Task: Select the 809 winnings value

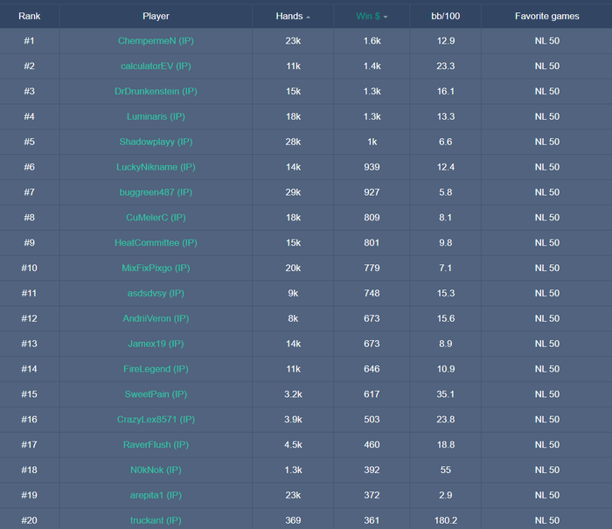Action: pos(372,218)
